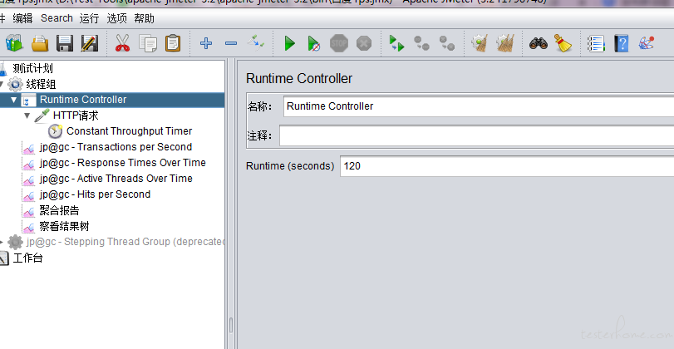Expand the Stepping Thread Group node
The width and height of the screenshot is (674, 349).
click(2, 242)
